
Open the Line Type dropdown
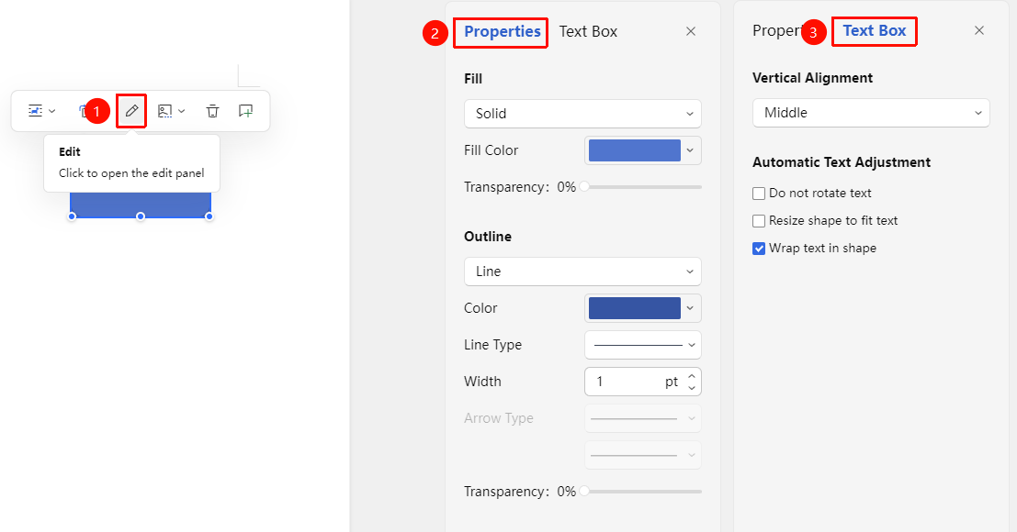click(643, 345)
